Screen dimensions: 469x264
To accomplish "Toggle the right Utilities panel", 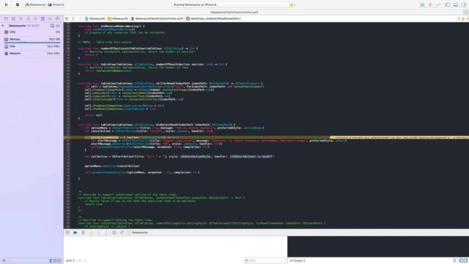I will click(x=463, y=5).
